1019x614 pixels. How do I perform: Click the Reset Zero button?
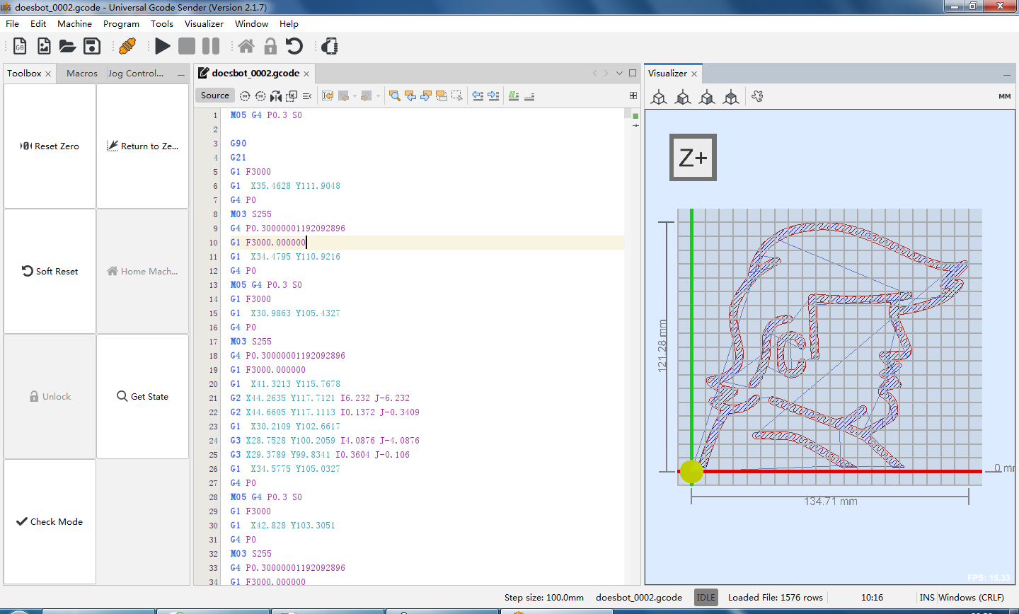(50, 146)
